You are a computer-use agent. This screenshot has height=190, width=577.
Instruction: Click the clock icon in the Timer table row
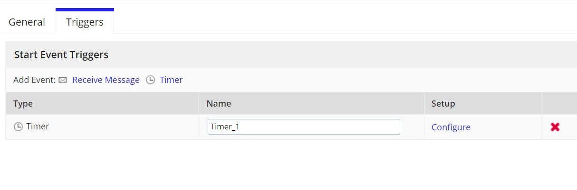pyautogui.click(x=18, y=127)
